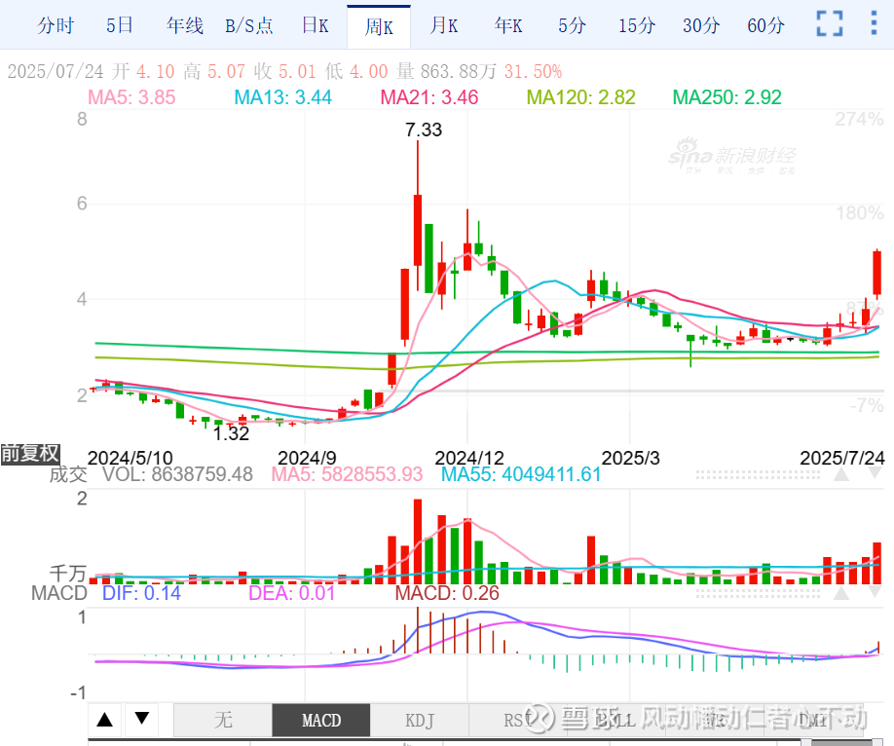Grab the dotted drag handle of volume panel
The width and height of the screenshot is (894, 746).
[759, 474]
